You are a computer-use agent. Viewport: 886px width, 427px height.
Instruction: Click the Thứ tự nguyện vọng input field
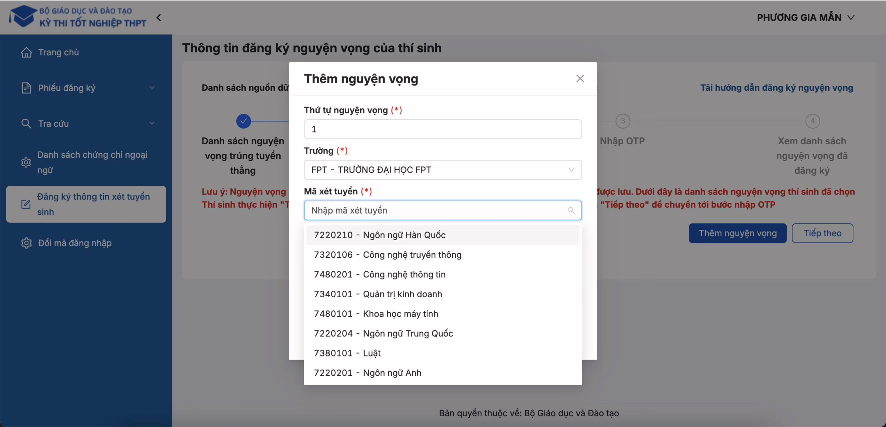pos(443,129)
